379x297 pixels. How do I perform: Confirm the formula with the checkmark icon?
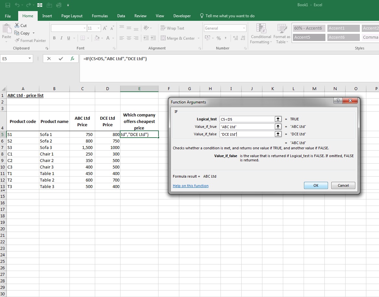click(61, 59)
